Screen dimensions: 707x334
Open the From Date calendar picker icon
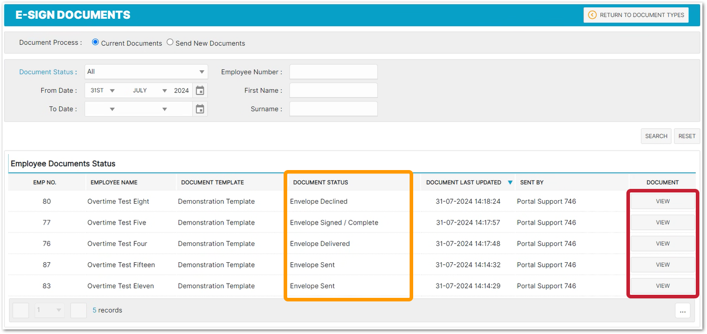point(200,91)
